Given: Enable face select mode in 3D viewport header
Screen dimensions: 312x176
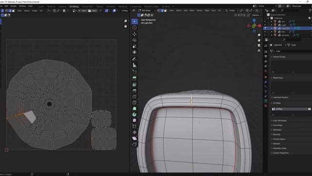Looking at the screenshot, I should click(x=165, y=11).
